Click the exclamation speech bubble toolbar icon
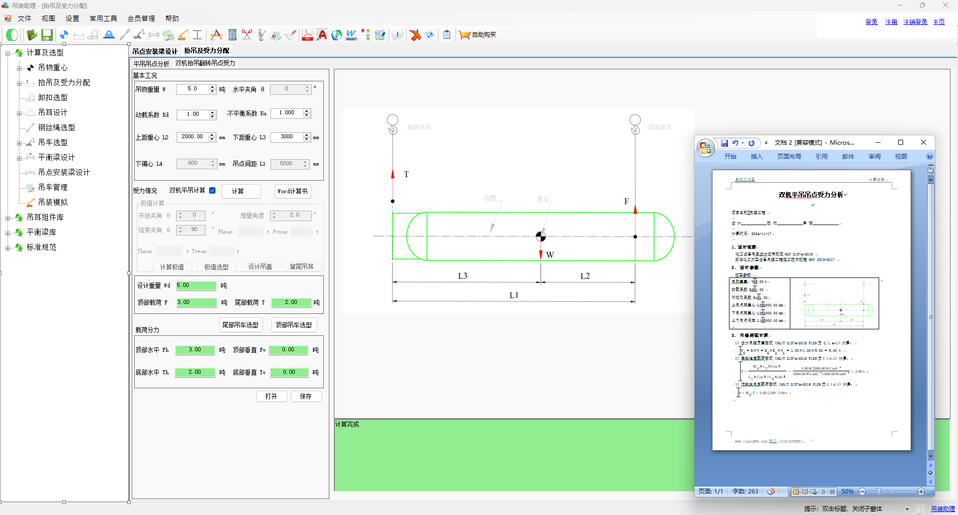Viewport: 958px width, 515px height. pyautogui.click(x=397, y=34)
